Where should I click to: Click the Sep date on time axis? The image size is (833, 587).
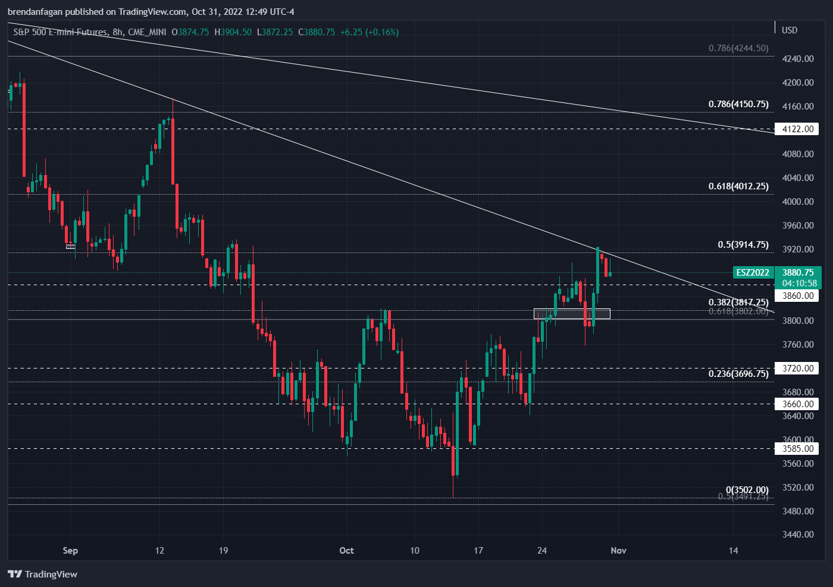coord(70,551)
